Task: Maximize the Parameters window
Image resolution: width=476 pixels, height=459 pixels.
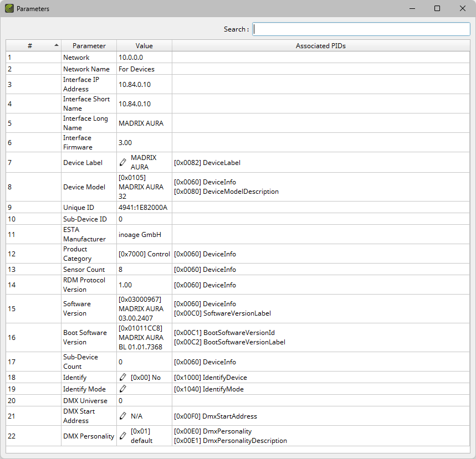Action: point(437,8)
